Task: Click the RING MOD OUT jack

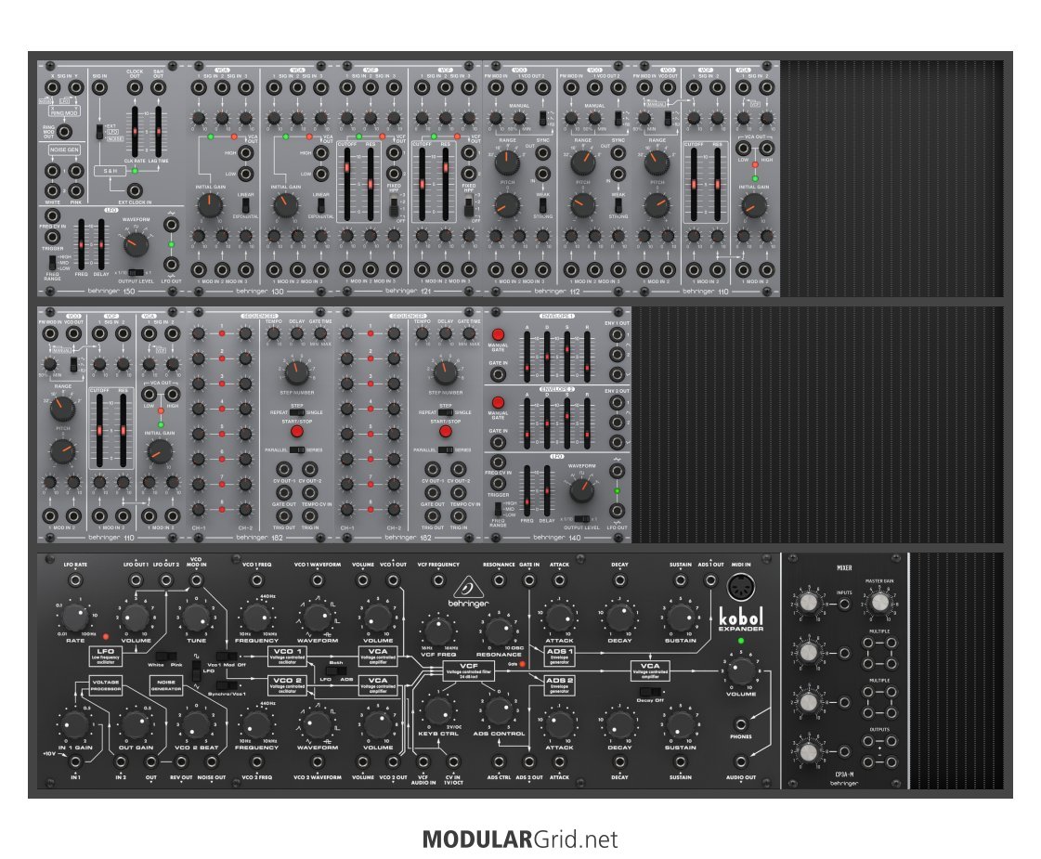Action: point(64,131)
